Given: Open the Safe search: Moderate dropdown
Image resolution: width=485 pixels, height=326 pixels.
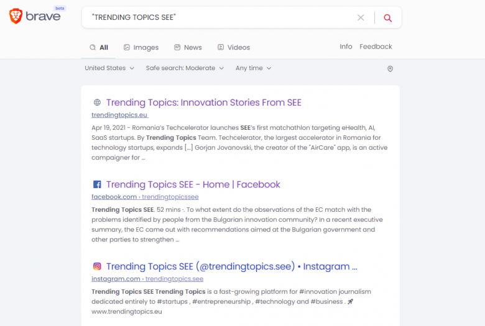Looking at the screenshot, I should click(x=185, y=68).
